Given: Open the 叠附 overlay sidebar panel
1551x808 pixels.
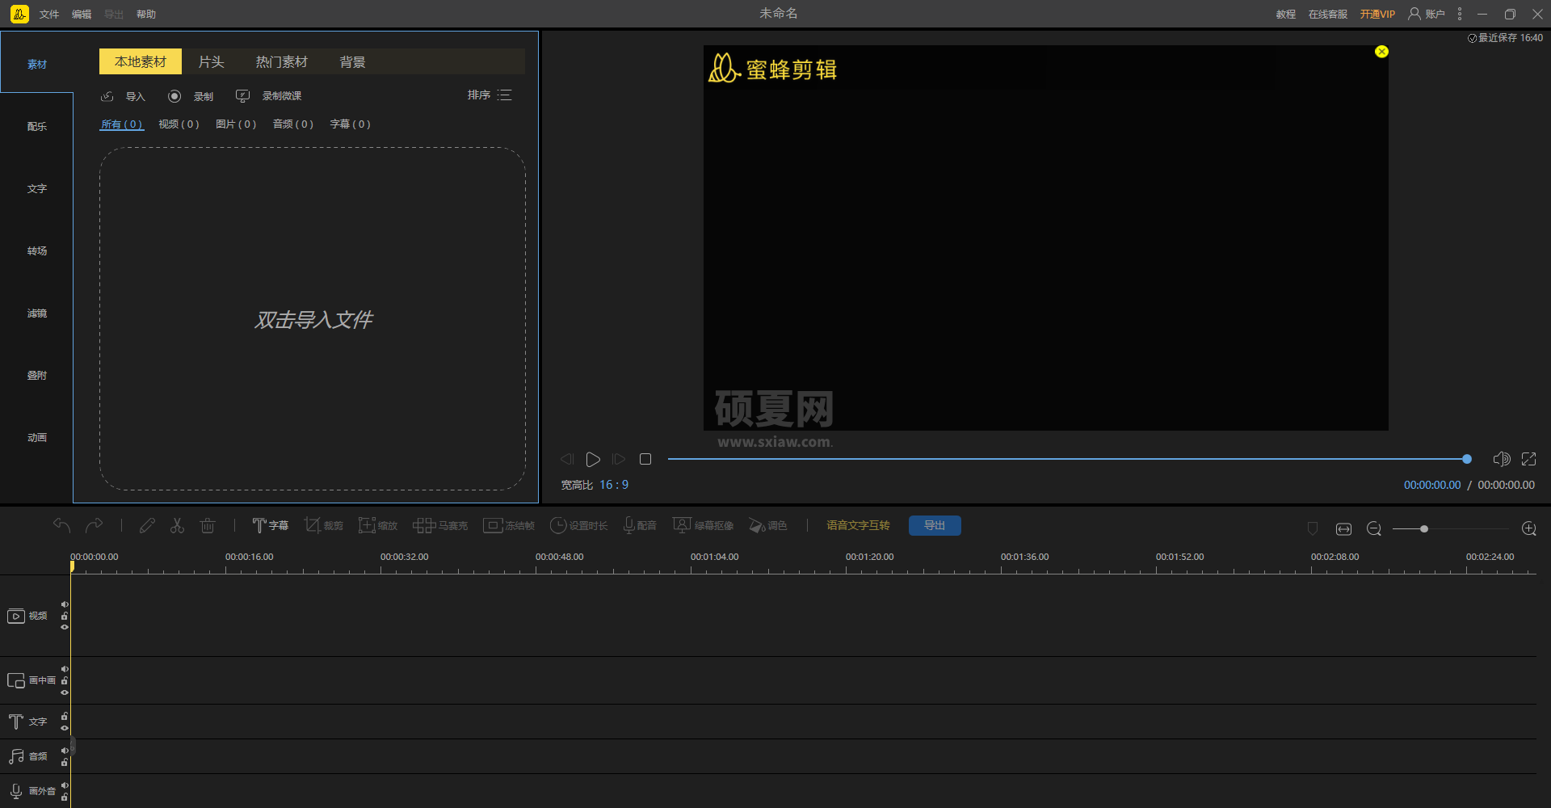Looking at the screenshot, I should point(37,376).
